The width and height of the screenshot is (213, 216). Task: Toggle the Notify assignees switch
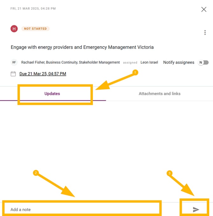click(x=203, y=62)
